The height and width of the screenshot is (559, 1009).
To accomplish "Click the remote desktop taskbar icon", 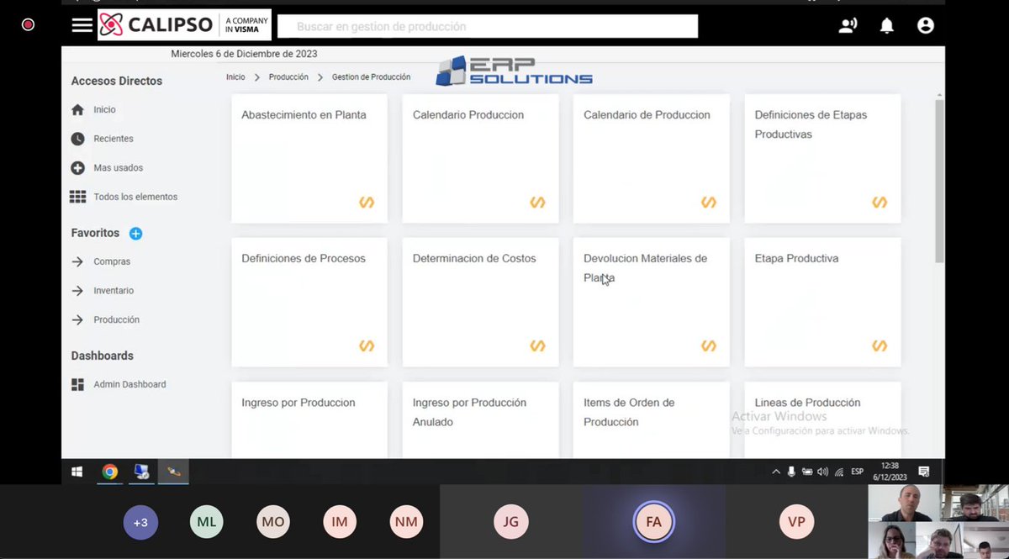I will pos(141,472).
